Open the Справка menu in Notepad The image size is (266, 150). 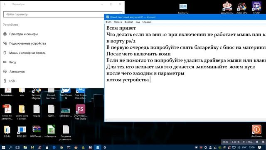(x=147, y=22)
